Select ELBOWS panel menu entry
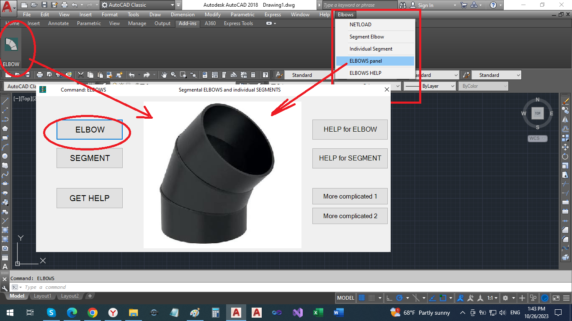Viewport: 572px width, 321px height. 366,61
